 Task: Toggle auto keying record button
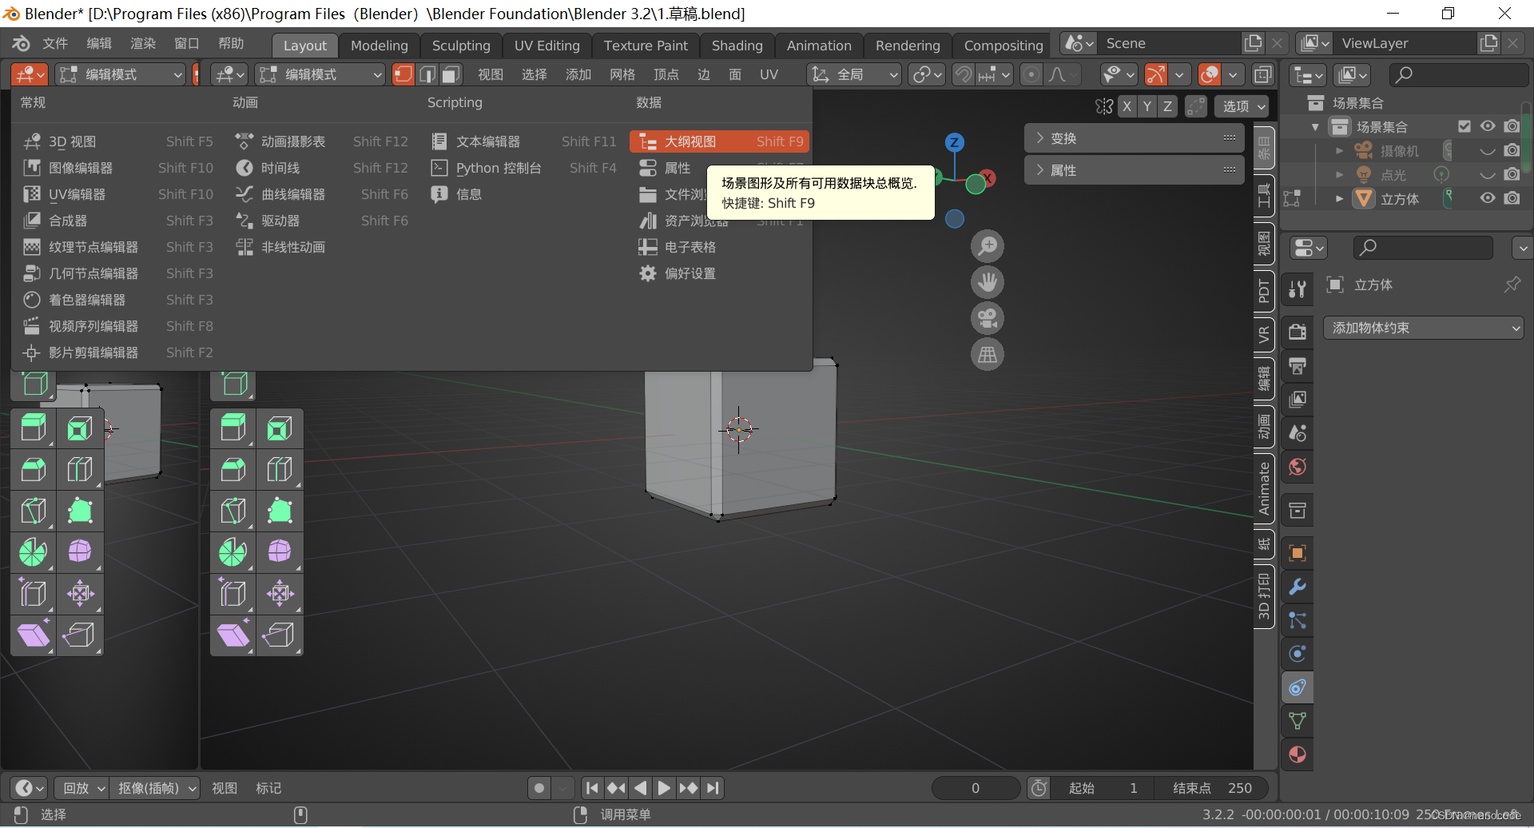click(539, 788)
